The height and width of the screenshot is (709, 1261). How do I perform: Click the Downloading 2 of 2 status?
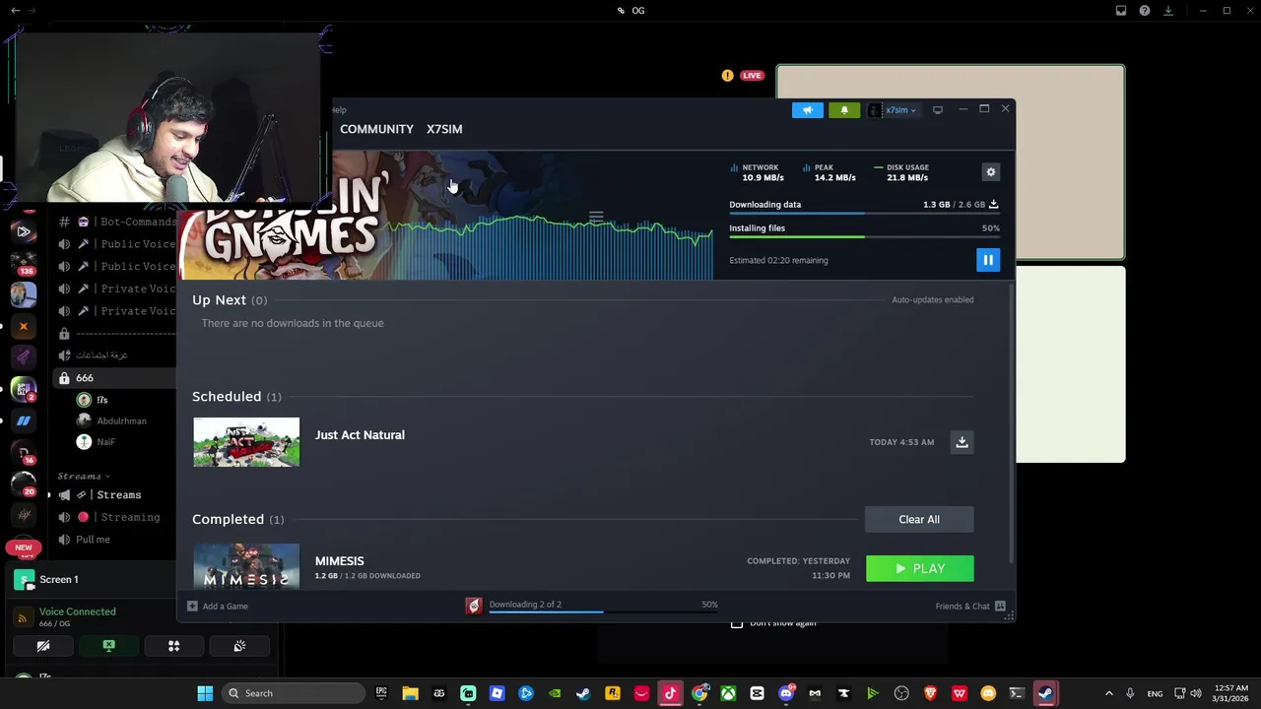525,604
